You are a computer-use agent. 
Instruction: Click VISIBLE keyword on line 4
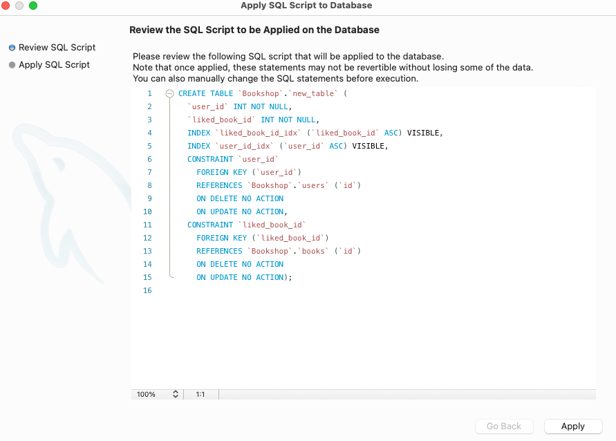click(x=423, y=133)
